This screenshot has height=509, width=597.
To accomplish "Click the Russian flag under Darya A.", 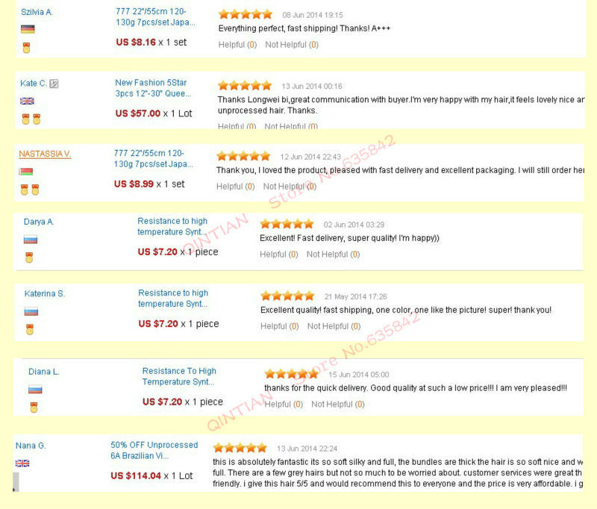I will (31, 240).
